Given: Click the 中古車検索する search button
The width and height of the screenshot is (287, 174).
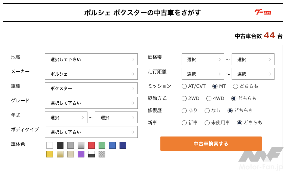Looking at the screenshot, I should click(x=211, y=144).
